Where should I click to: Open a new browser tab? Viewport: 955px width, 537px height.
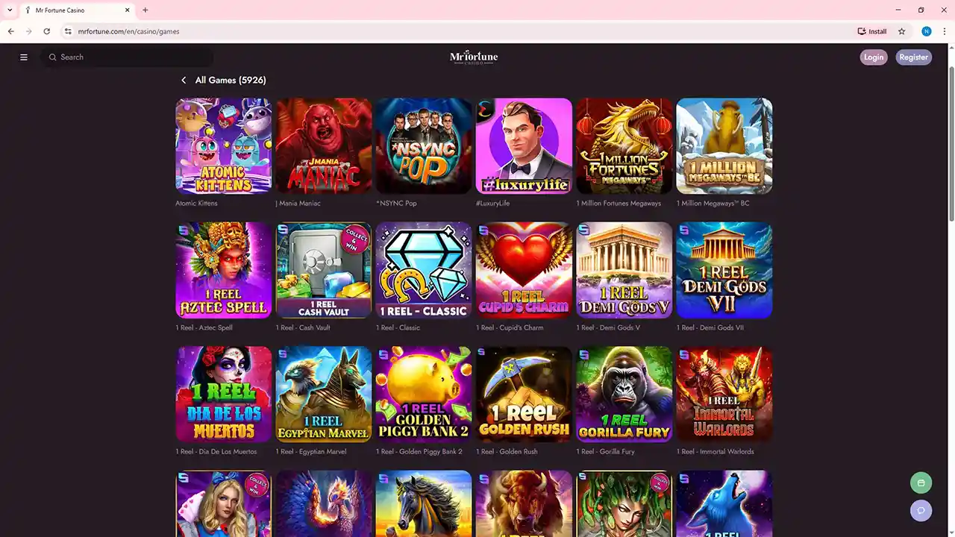click(x=145, y=10)
